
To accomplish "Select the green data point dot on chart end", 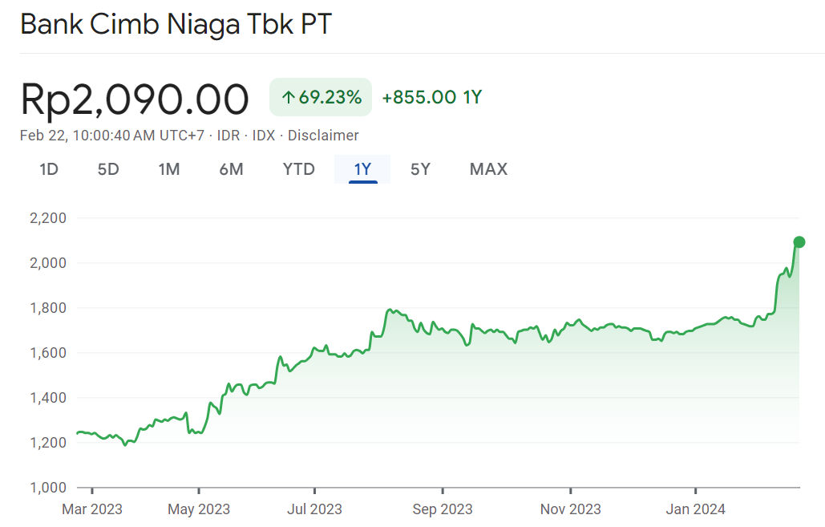I will click(x=799, y=241).
